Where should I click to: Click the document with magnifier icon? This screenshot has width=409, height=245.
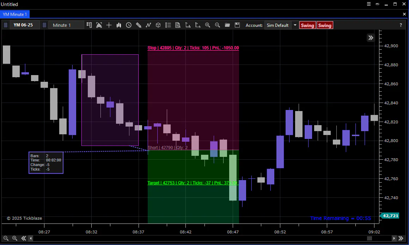178,25
